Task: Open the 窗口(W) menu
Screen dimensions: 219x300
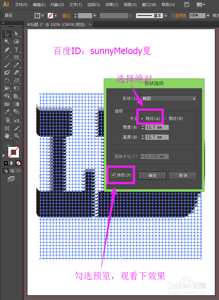Action: (x=149, y=5)
